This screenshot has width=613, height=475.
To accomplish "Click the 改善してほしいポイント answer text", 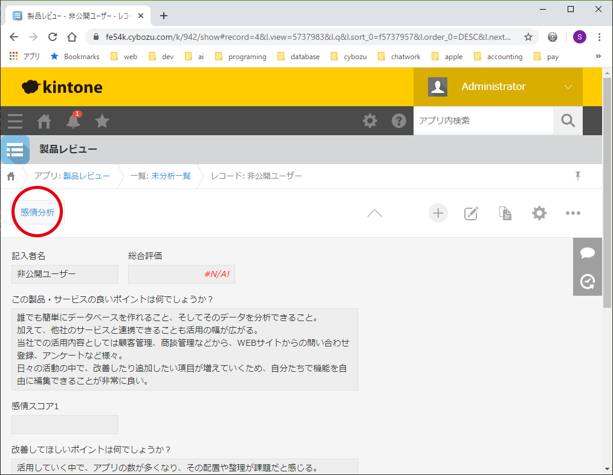I will point(185,467).
